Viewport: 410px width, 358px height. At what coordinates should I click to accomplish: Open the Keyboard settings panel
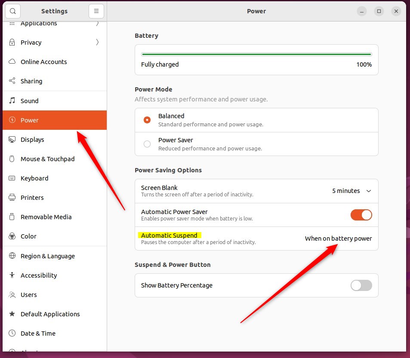pos(55,178)
